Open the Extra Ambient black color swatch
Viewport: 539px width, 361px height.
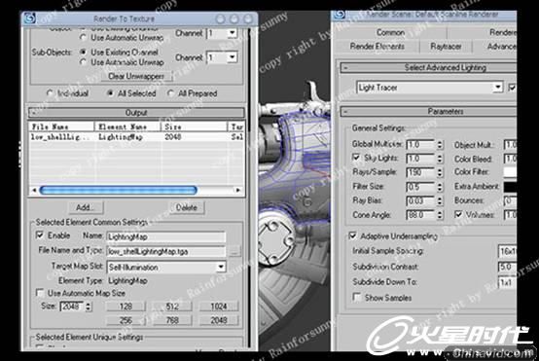coord(510,187)
